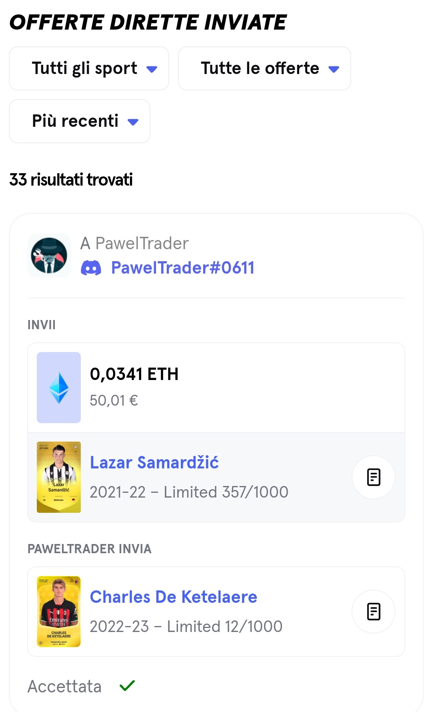432x712 pixels.
Task: Click the Charles De Ketelaere card thumbnail
Action: tap(59, 611)
